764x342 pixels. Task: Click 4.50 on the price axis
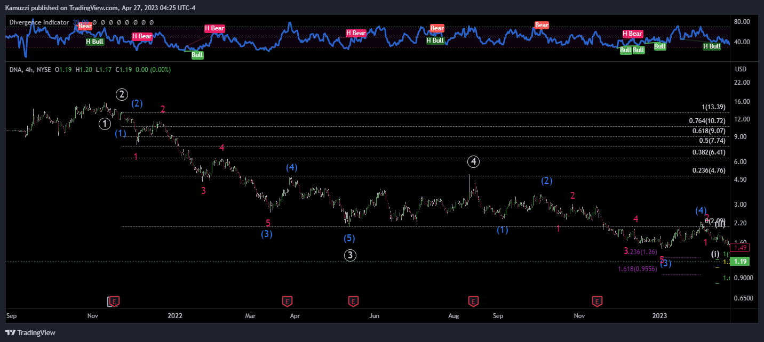coord(741,180)
